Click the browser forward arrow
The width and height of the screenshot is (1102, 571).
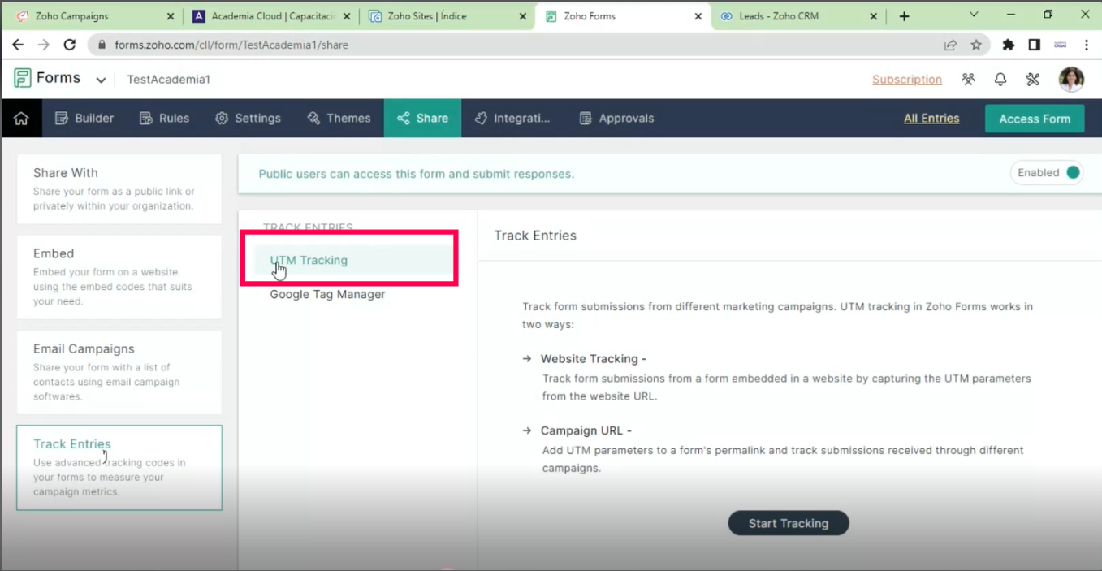[44, 45]
